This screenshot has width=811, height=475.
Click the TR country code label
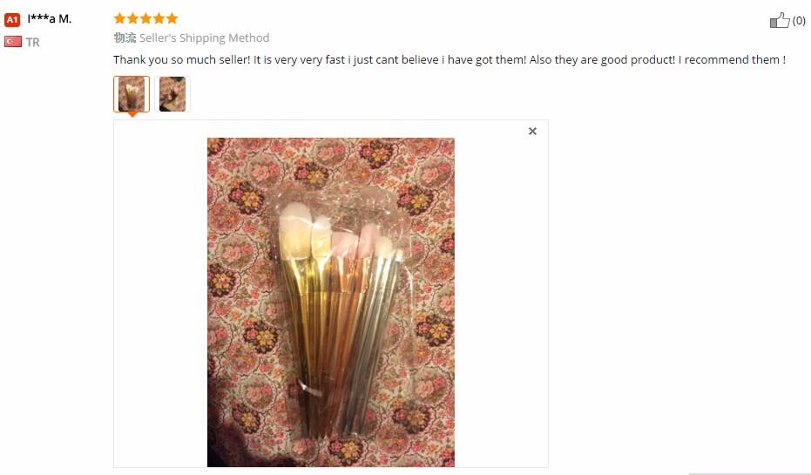pyautogui.click(x=33, y=42)
